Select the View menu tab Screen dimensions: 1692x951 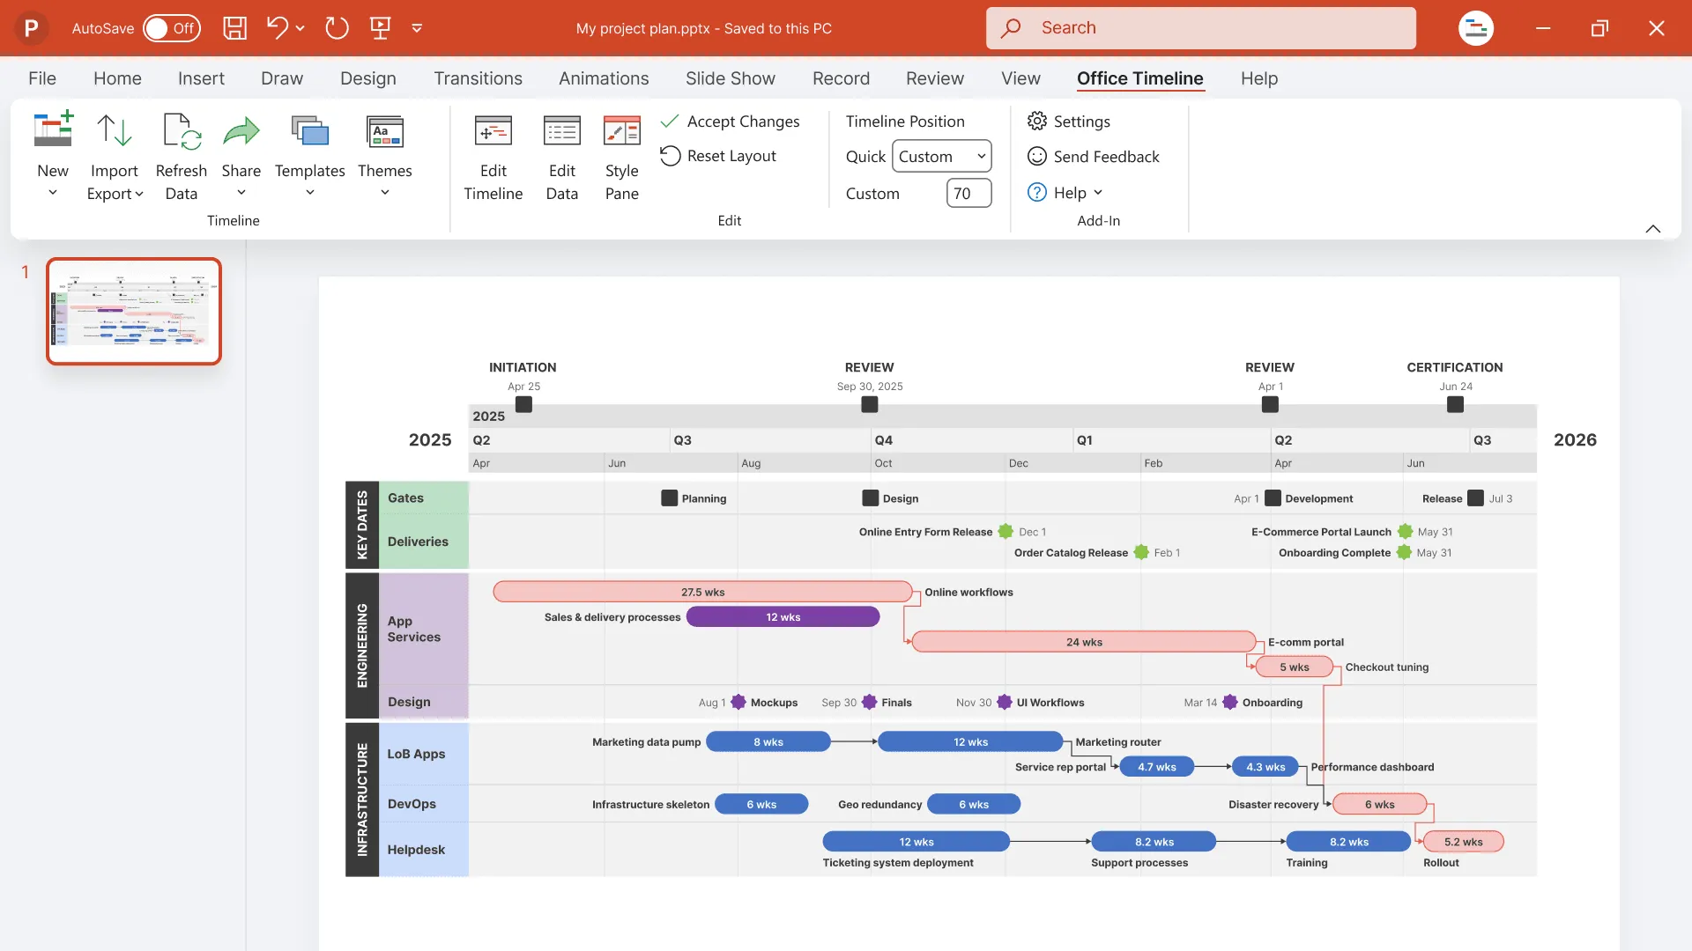(1020, 77)
